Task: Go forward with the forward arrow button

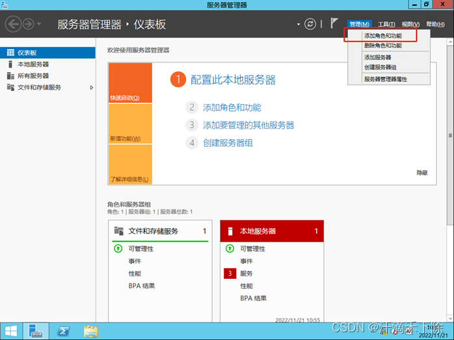Action: 29,24
